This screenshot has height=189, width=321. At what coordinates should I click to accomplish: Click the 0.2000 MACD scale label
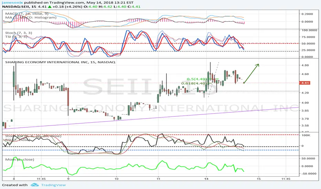click(x=307, y=14)
